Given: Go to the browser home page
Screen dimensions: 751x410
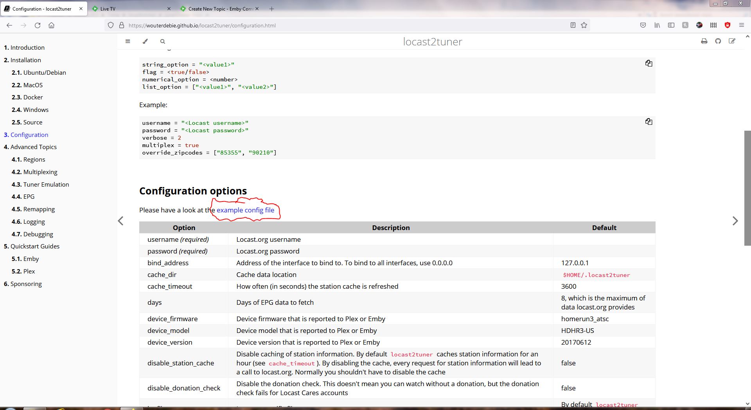Looking at the screenshot, I should (x=51, y=25).
